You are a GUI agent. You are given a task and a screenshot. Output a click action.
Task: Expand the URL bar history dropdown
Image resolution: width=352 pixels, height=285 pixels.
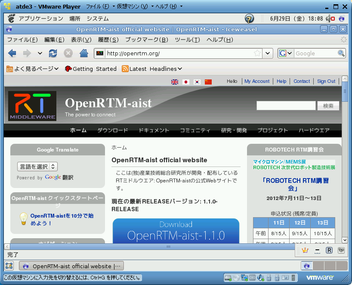pos(268,53)
